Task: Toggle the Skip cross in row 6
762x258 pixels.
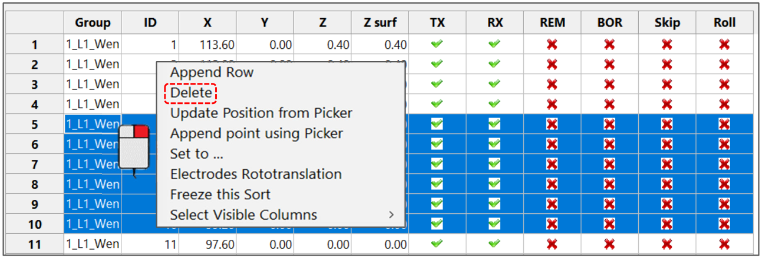Action: [x=667, y=144]
